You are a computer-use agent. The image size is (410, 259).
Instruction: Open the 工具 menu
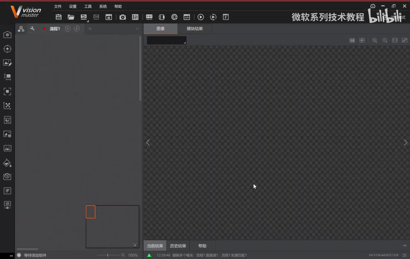tap(88, 6)
